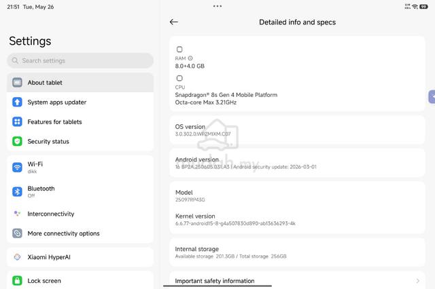Screen dimensions: 435x289
Task: Click the Lock screen icon
Action: [17, 281]
